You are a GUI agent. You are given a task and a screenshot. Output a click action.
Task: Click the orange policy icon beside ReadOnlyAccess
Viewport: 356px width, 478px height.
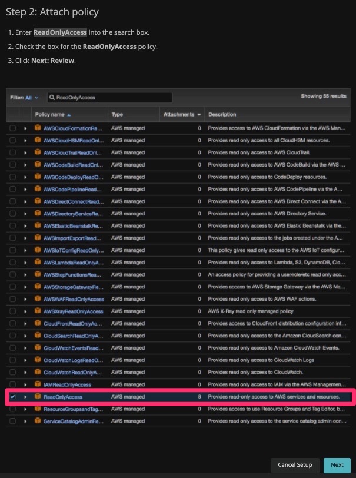pos(38,397)
